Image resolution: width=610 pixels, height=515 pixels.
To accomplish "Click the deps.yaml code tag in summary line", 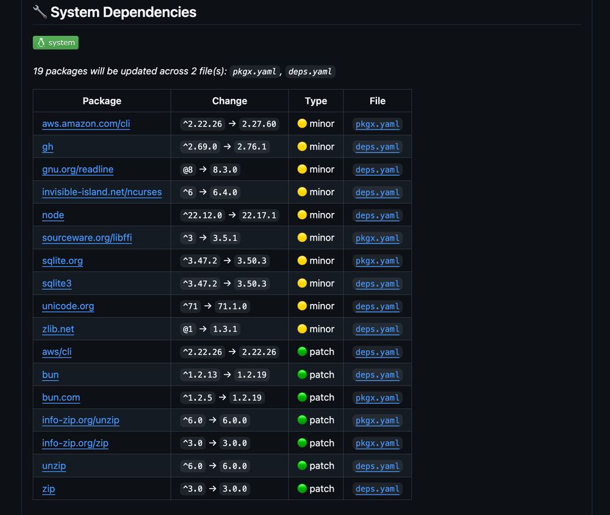I will coord(310,71).
